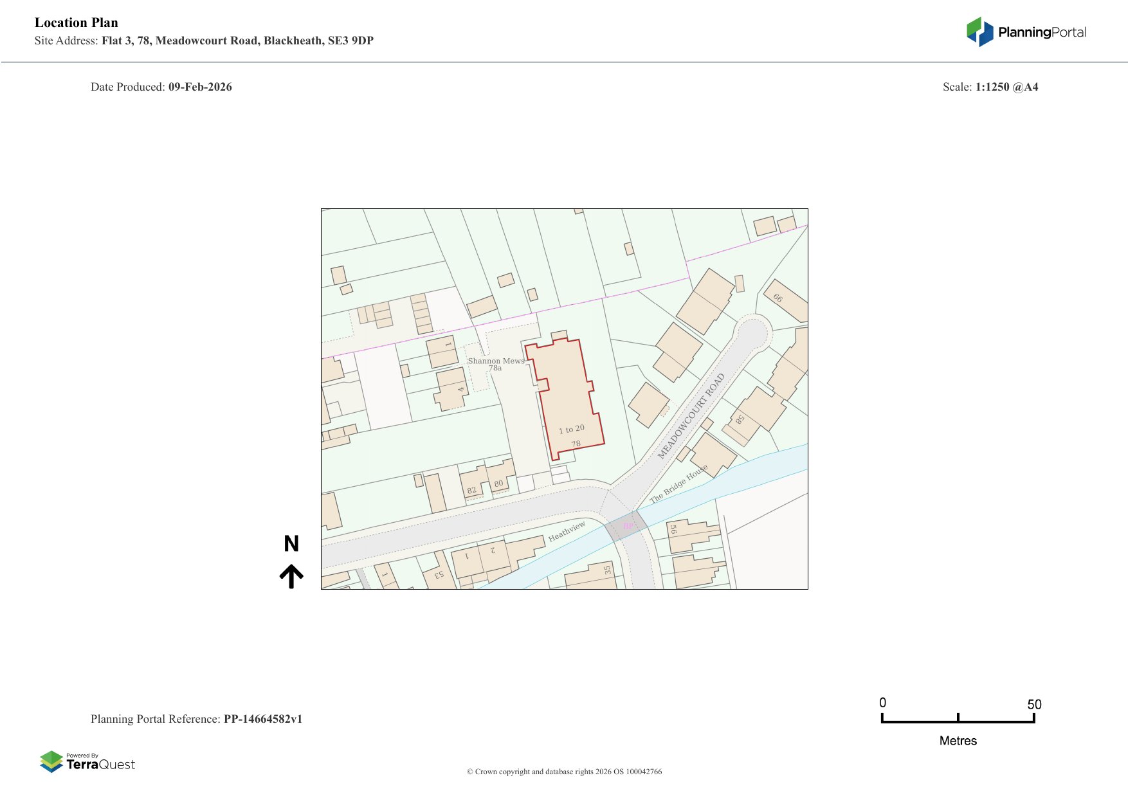Click the Scale 1:1250 @A4 text
Image resolution: width=1128 pixels, height=798 pixels.
click(990, 87)
